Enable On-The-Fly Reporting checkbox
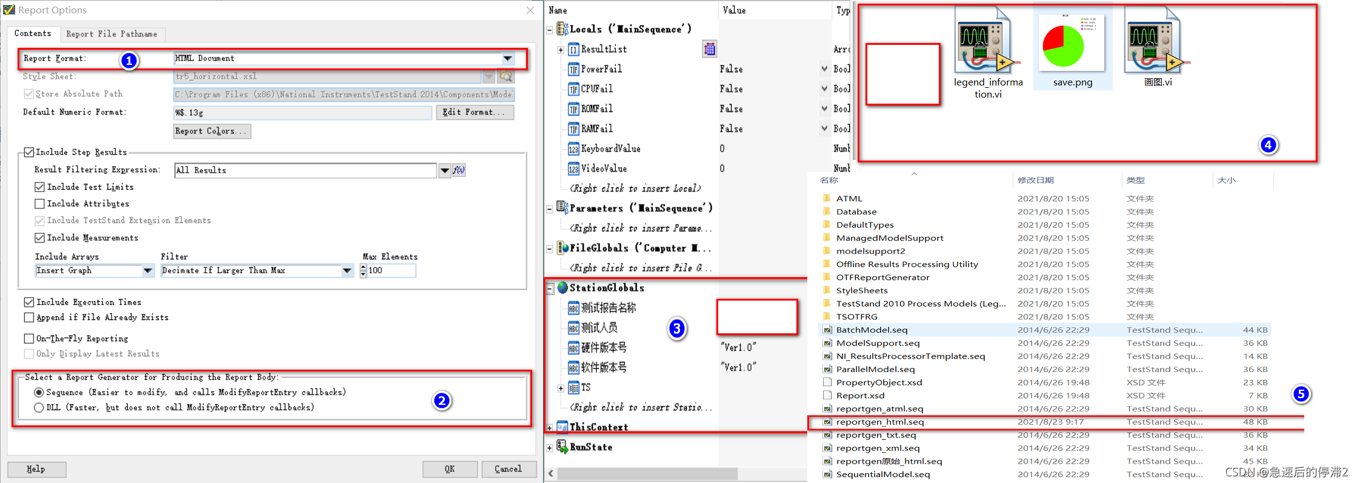1357x483 pixels. 29,339
